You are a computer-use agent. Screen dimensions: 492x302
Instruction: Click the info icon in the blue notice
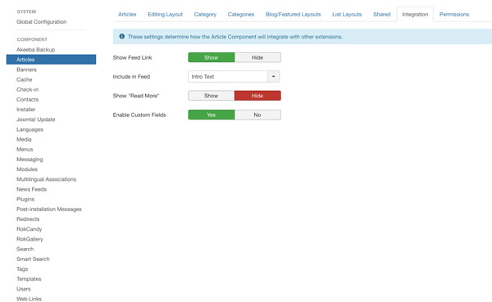121,36
